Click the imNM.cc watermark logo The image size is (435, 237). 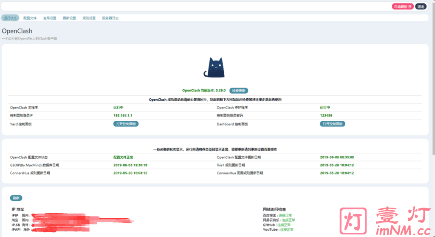tap(385, 221)
